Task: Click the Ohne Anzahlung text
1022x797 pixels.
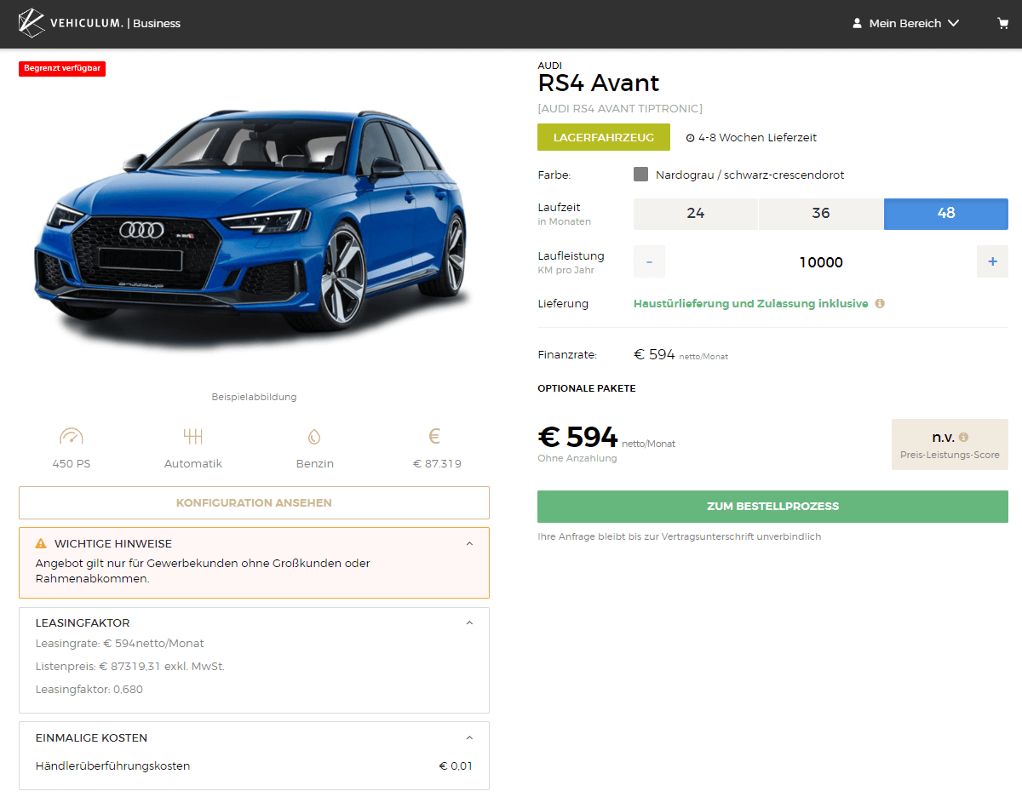Action: point(577,458)
